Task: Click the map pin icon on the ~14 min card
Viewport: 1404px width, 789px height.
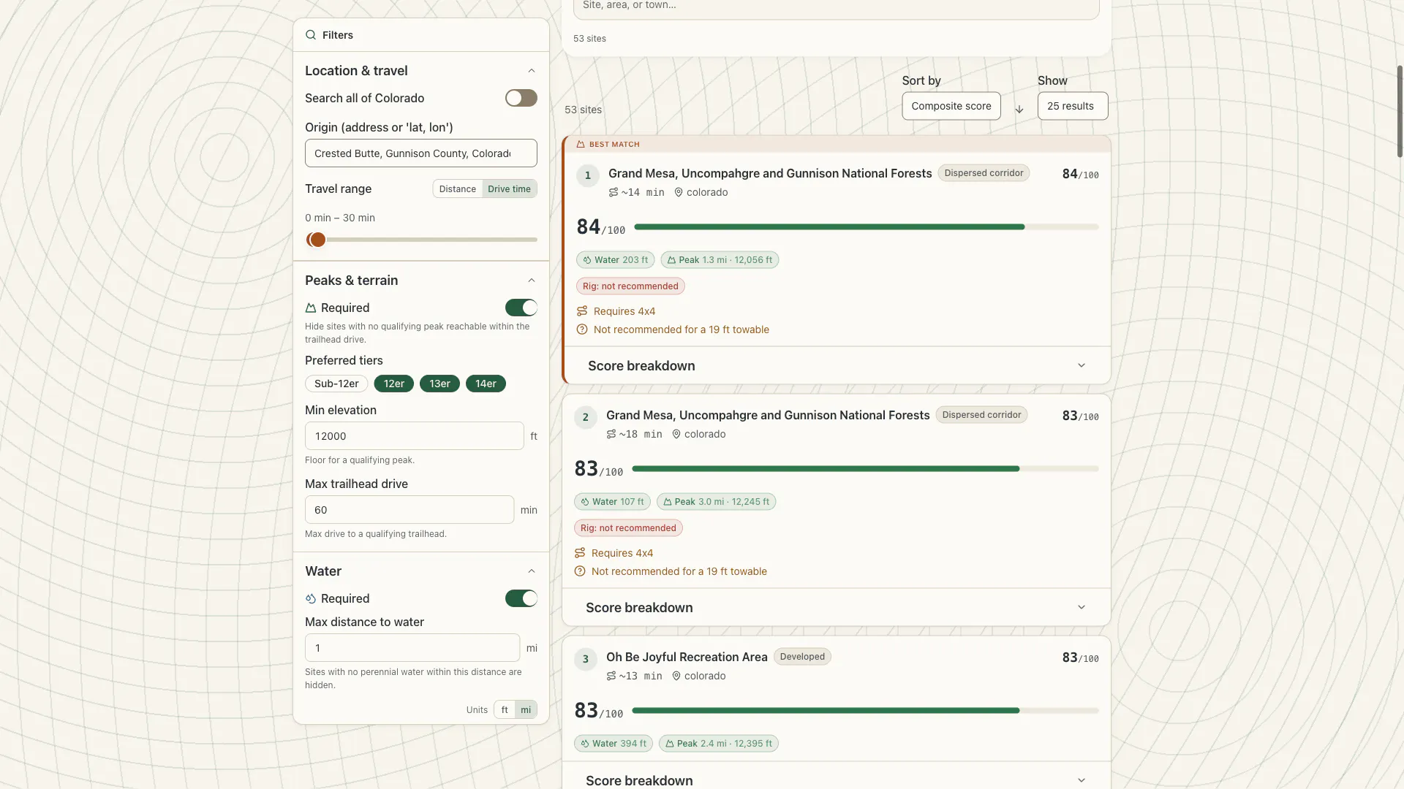Action: 679,193
